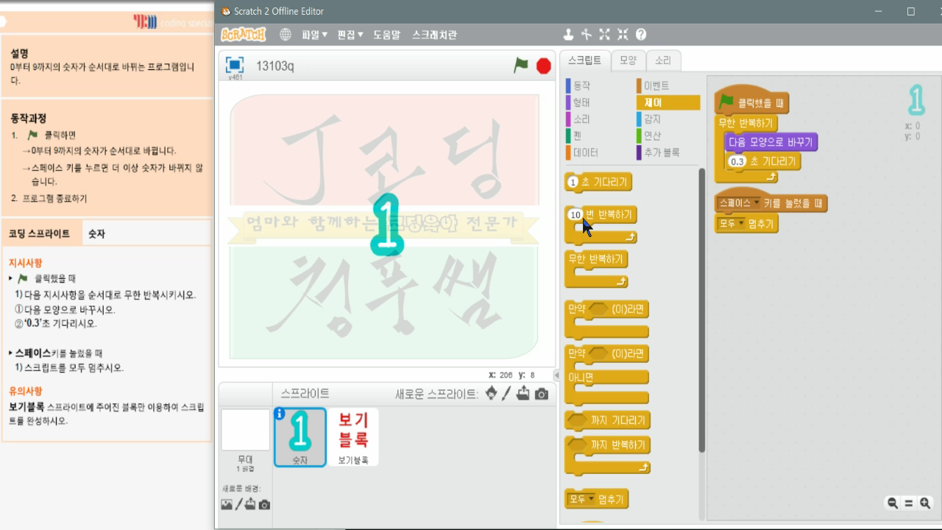Select the Grow sprite tool
Viewport: 942px width, 530px height.
604,34
